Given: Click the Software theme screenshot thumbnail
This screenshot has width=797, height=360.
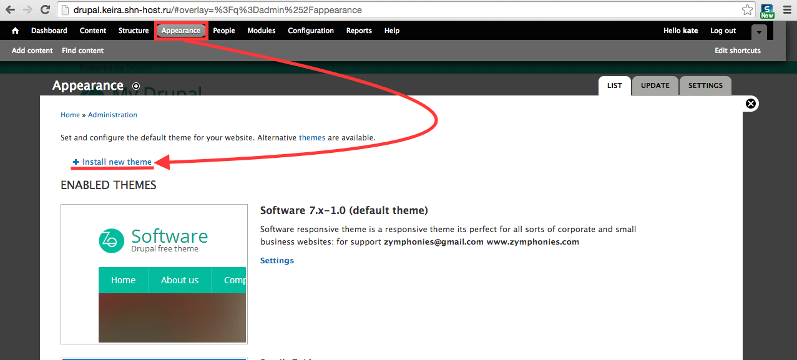Looking at the screenshot, I should click(x=154, y=274).
